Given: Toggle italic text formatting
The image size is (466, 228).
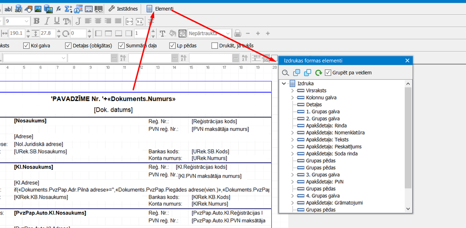Looking at the screenshot, I should pos(46,21).
